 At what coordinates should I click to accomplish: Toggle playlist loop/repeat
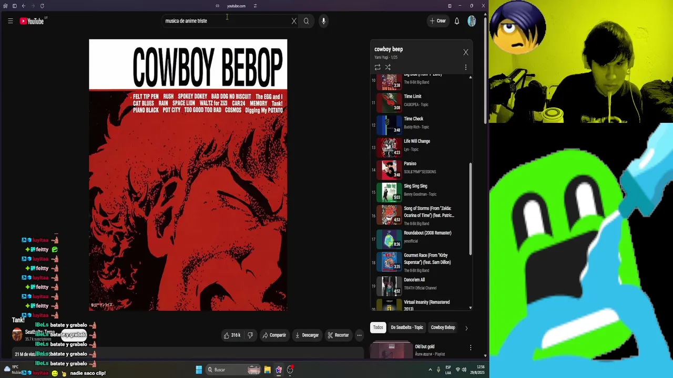(x=378, y=67)
